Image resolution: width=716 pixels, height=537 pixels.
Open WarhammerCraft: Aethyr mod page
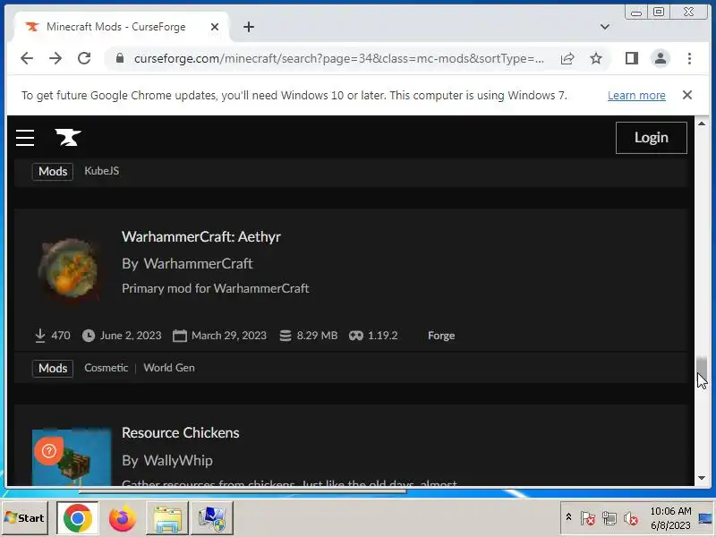201,236
